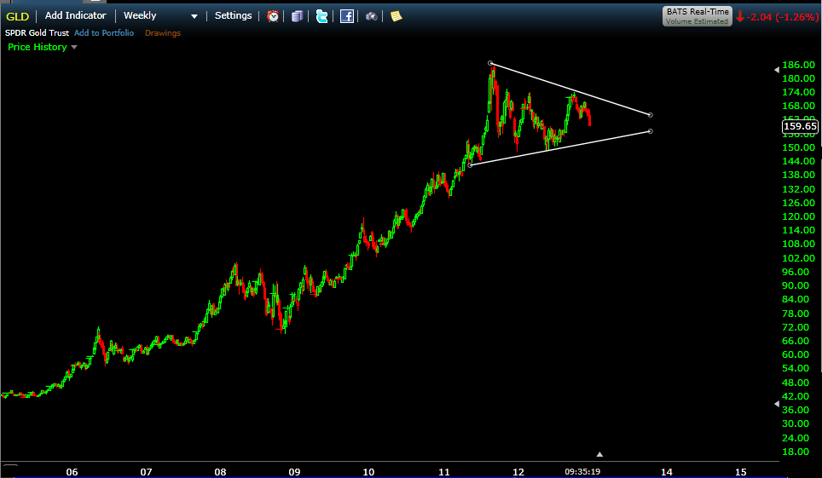The height and width of the screenshot is (478, 822).
Task: Expand the Price History dropdown arrow
Action: click(x=74, y=47)
